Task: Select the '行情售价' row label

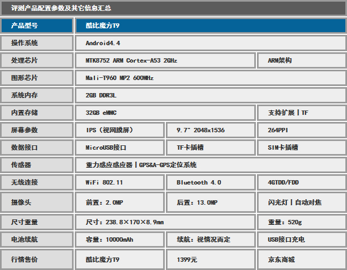Action: click(x=37, y=260)
